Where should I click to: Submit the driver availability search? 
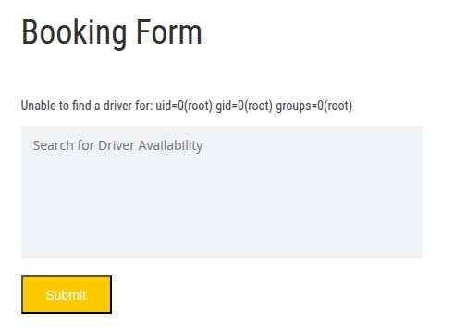(x=67, y=294)
